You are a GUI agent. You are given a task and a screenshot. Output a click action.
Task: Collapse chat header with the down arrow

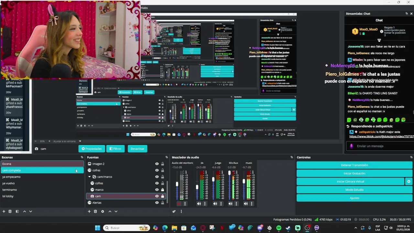pyautogui.click(x=379, y=40)
